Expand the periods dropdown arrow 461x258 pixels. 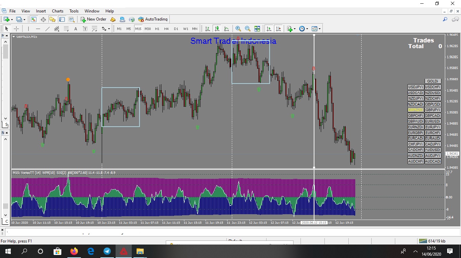(307, 29)
